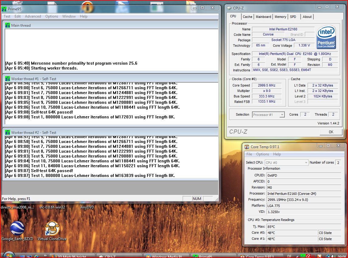Expand the quick launch overflow chevron
Screen dimensions: 348x258
(x=45, y=255)
